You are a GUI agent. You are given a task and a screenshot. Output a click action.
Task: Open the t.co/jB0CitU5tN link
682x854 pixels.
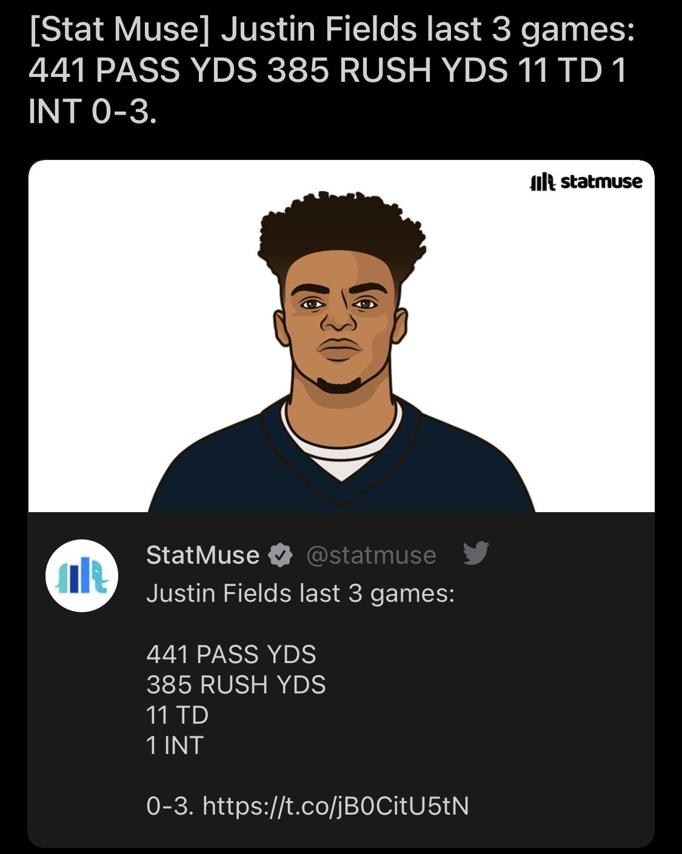(x=336, y=806)
